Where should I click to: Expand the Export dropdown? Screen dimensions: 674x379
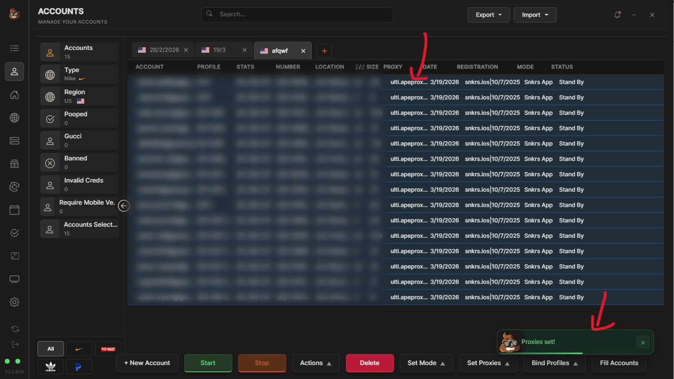(488, 15)
